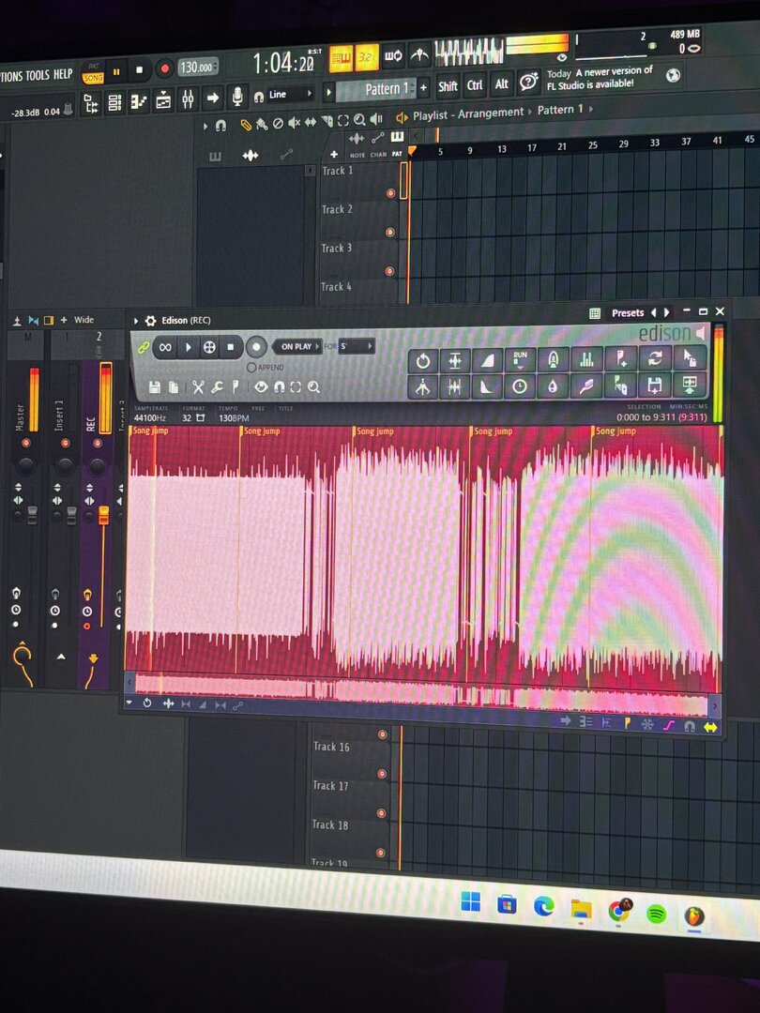The image size is (760, 1013).
Task: Click Edison drag/copy sample selection tool
Action: pyautogui.click(x=690, y=356)
